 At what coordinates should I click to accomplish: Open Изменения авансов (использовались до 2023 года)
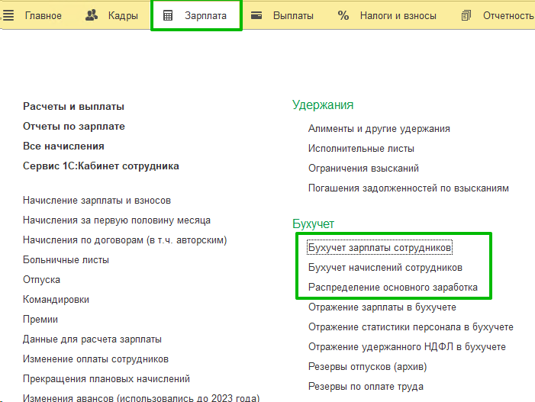[x=141, y=398]
